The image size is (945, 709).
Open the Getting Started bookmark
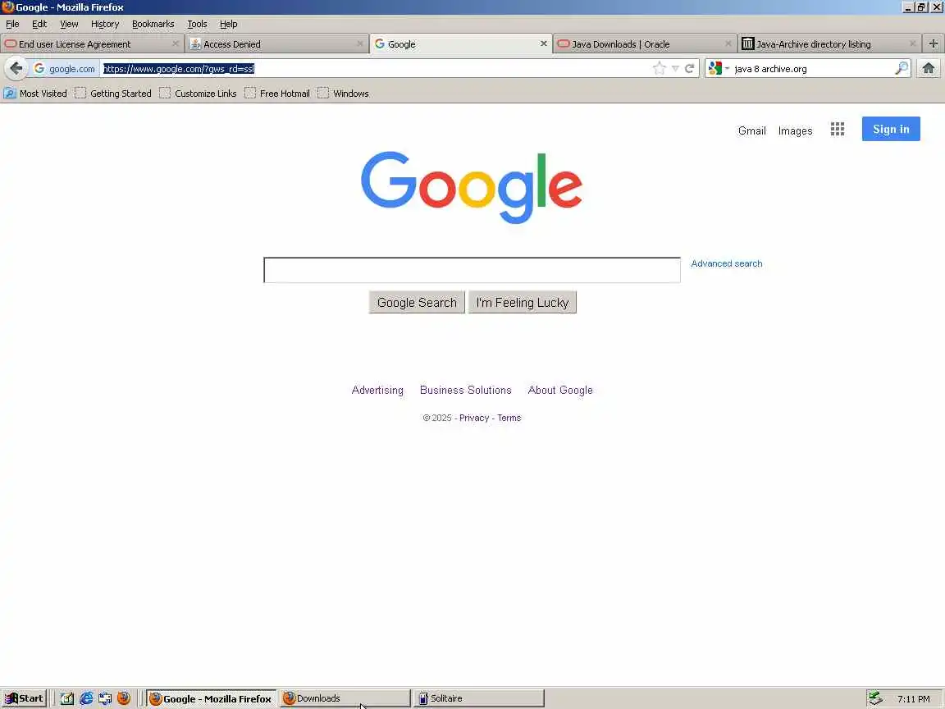point(113,94)
